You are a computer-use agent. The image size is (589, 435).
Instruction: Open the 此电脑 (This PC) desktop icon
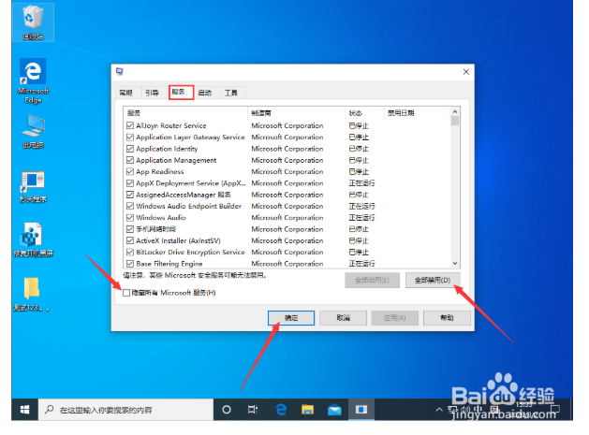pos(33,131)
